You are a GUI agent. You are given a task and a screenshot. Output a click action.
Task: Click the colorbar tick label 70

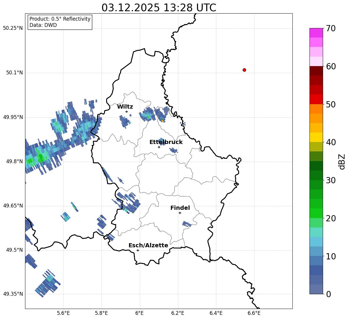331,29
